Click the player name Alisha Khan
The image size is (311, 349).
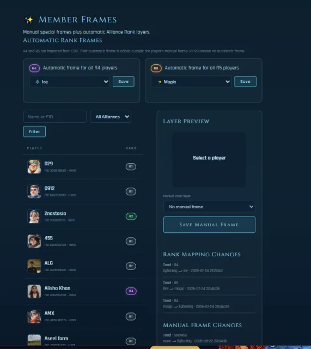57,288
